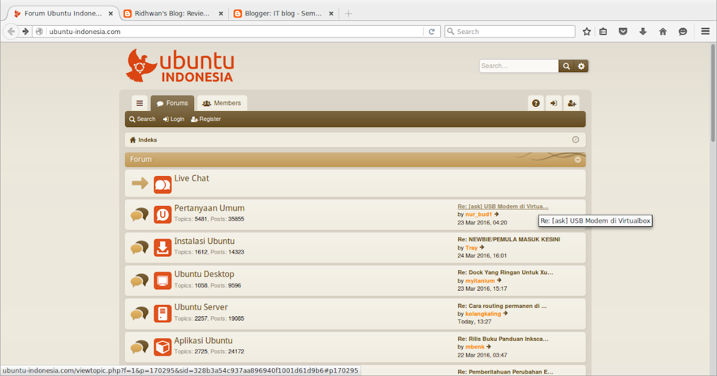
Task: Click the Register user-plus icon
Action: [x=572, y=103]
